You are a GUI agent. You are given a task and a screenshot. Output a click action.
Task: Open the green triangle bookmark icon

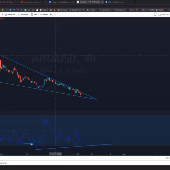pos(29,10)
